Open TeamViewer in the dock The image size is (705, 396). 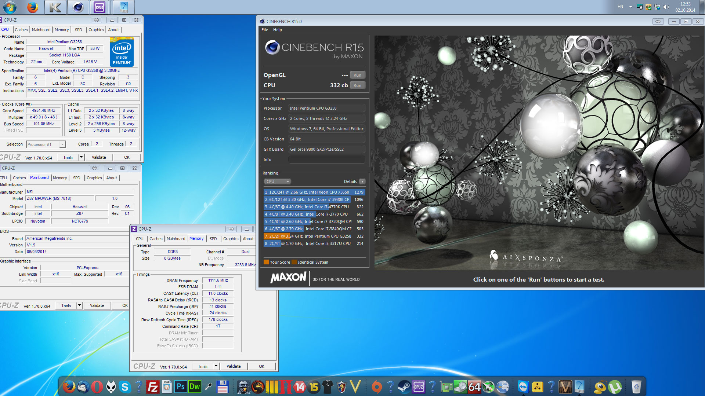(523, 386)
